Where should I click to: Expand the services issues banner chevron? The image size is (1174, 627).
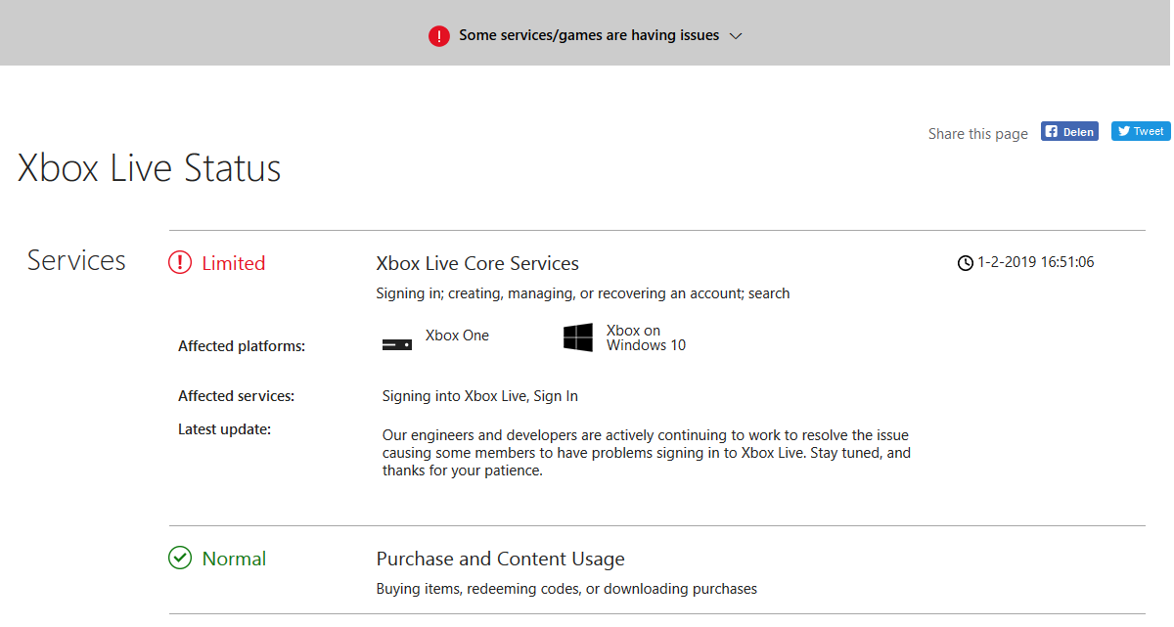click(737, 36)
